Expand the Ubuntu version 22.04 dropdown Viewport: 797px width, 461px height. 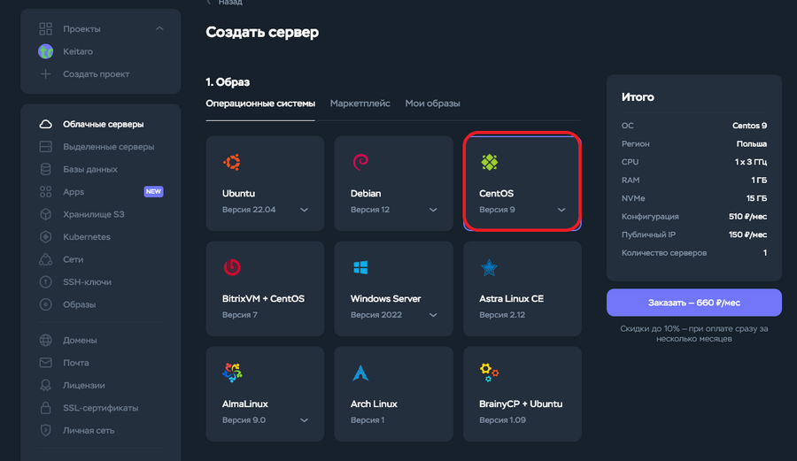tap(304, 210)
